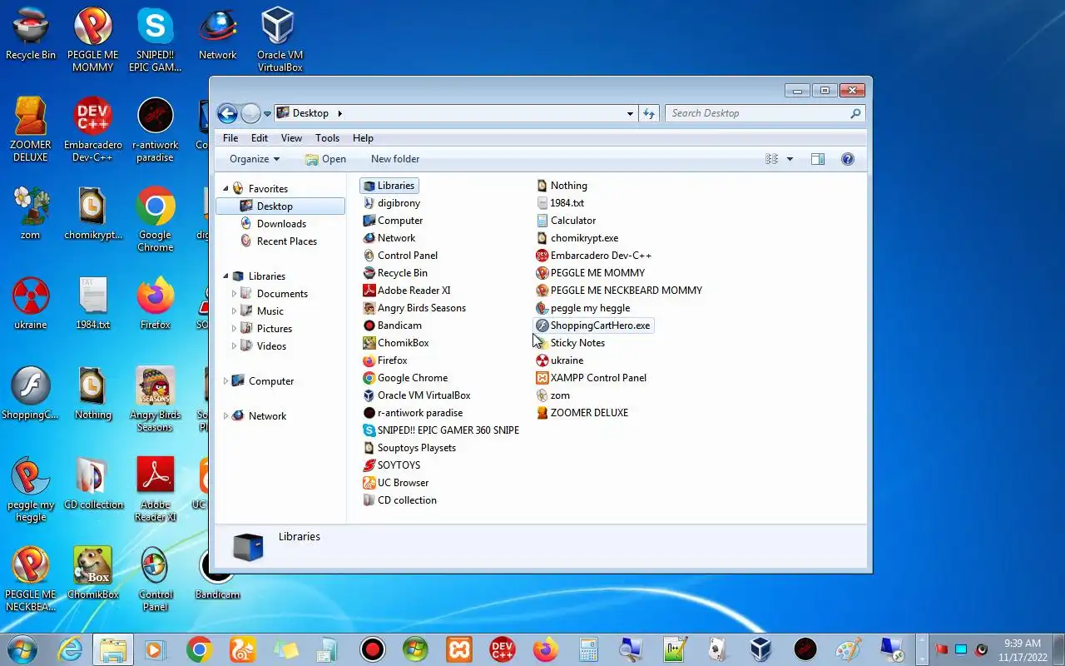
Task: Select chomikrypt.exe in the file list
Action: (x=577, y=238)
